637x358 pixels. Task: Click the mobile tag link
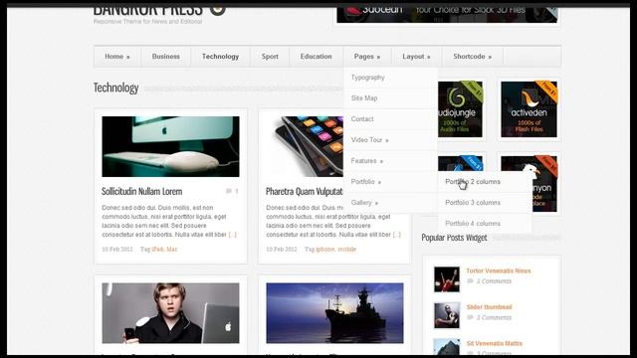(x=347, y=250)
